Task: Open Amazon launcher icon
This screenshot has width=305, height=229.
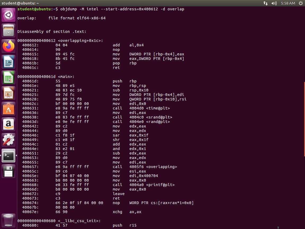Action: coord(8,125)
